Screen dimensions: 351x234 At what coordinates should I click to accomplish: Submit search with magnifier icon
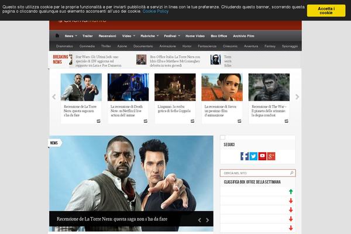(x=291, y=173)
